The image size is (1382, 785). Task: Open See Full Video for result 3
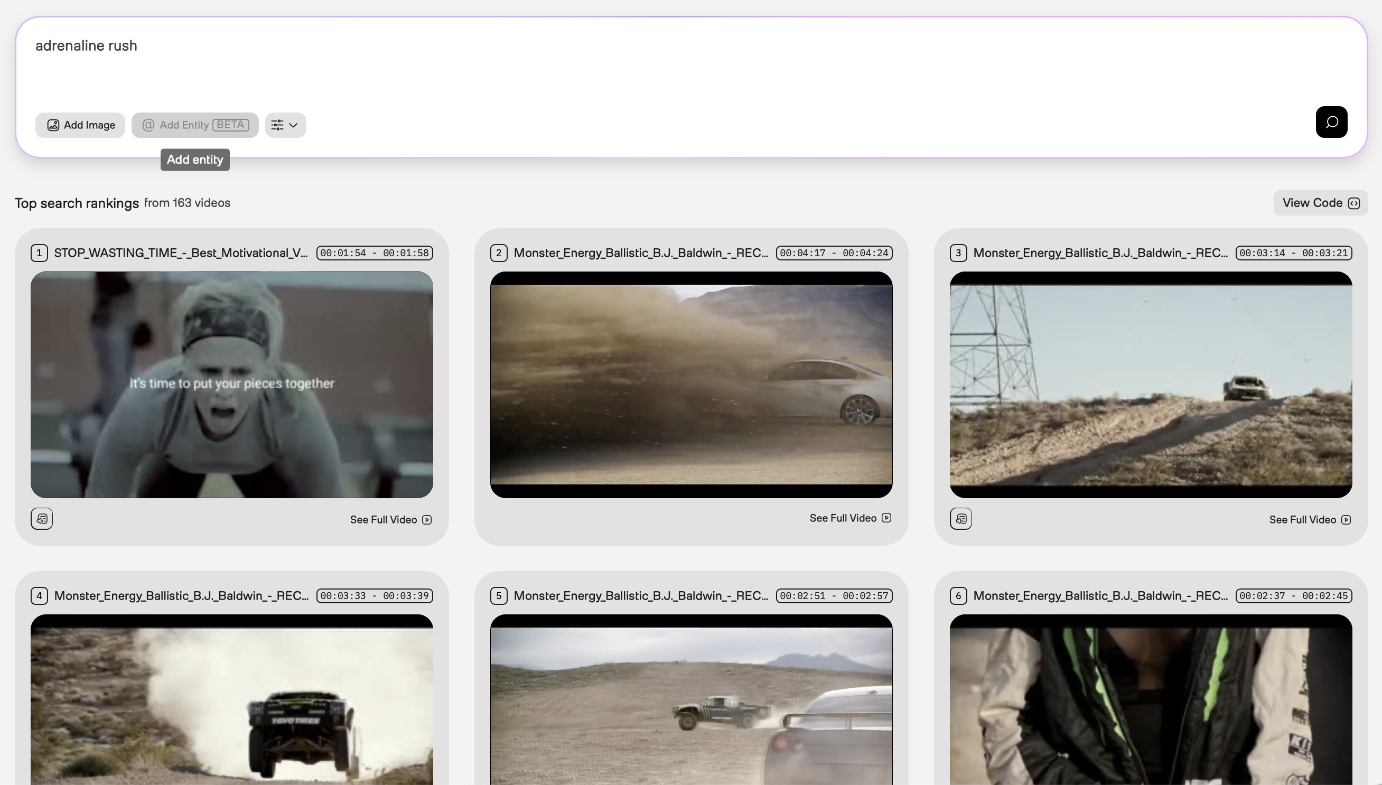pos(1309,520)
